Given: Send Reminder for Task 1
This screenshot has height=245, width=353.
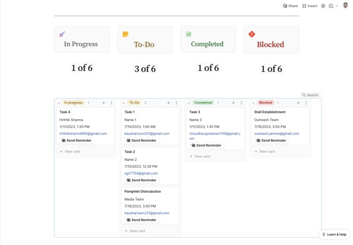Looking at the screenshot, I should [x=142, y=140].
